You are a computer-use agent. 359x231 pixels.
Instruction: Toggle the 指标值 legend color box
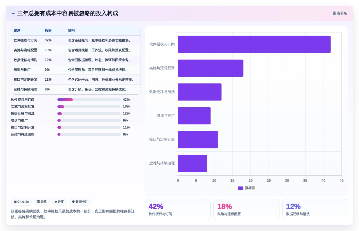(240, 188)
